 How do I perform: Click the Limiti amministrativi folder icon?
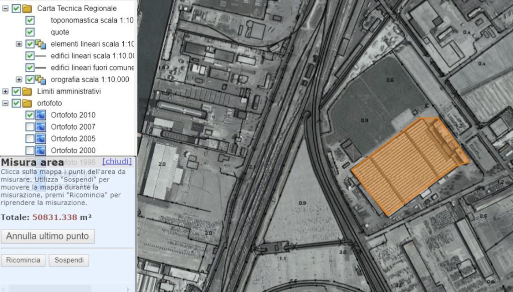27,91
